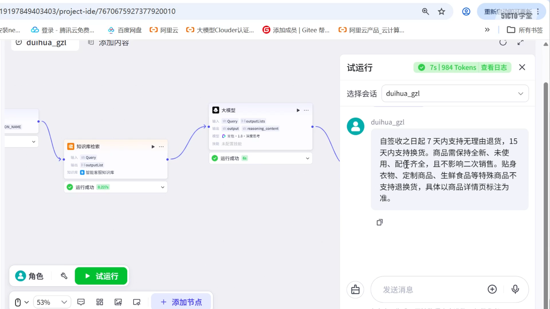Image resolution: width=550 pixels, height=309 pixels.
Task: Click the 角色 button
Action: click(x=29, y=276)
